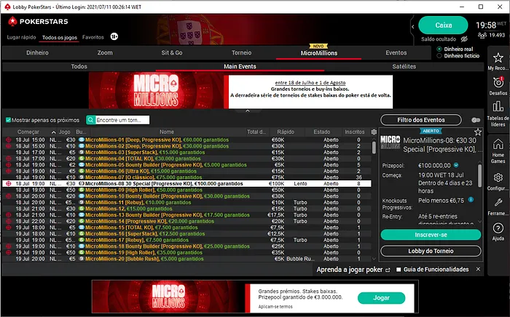This screenshot has height=317, width=510.
Task: Select the Satélites sub-tab
Action: (x=404, y=66)
